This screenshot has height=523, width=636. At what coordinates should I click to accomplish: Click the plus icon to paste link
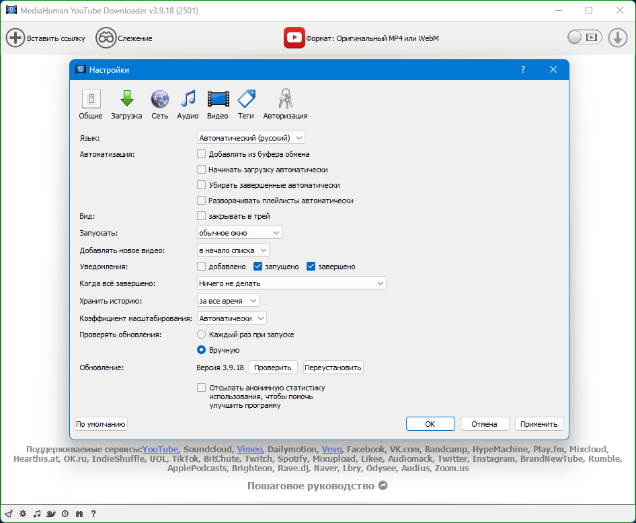[15, 38]
